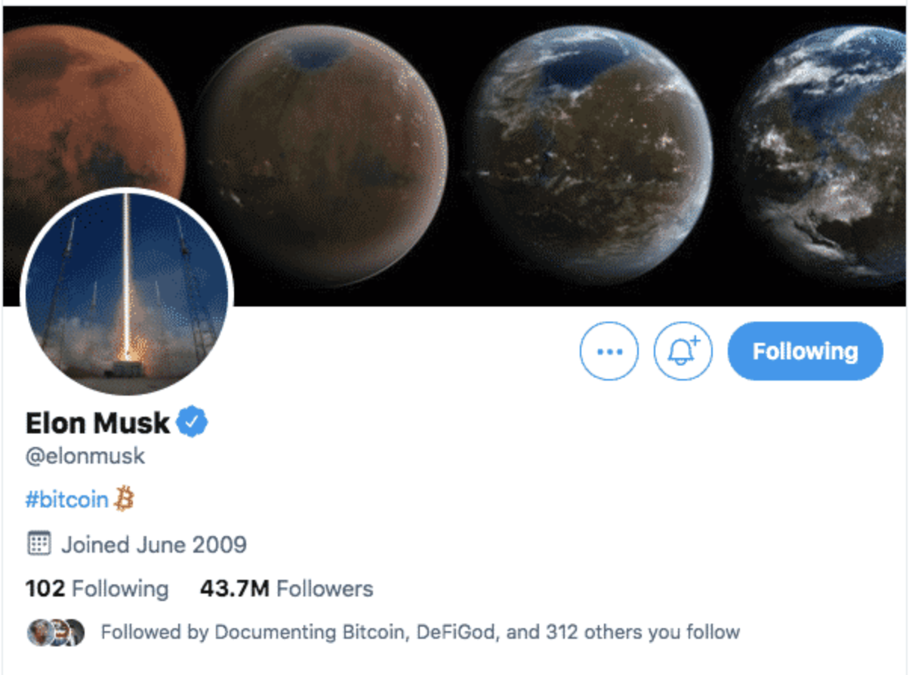Click the Joined June 2009 text
The width and height of the screenshot is (909, 675).
pos(154,544)
